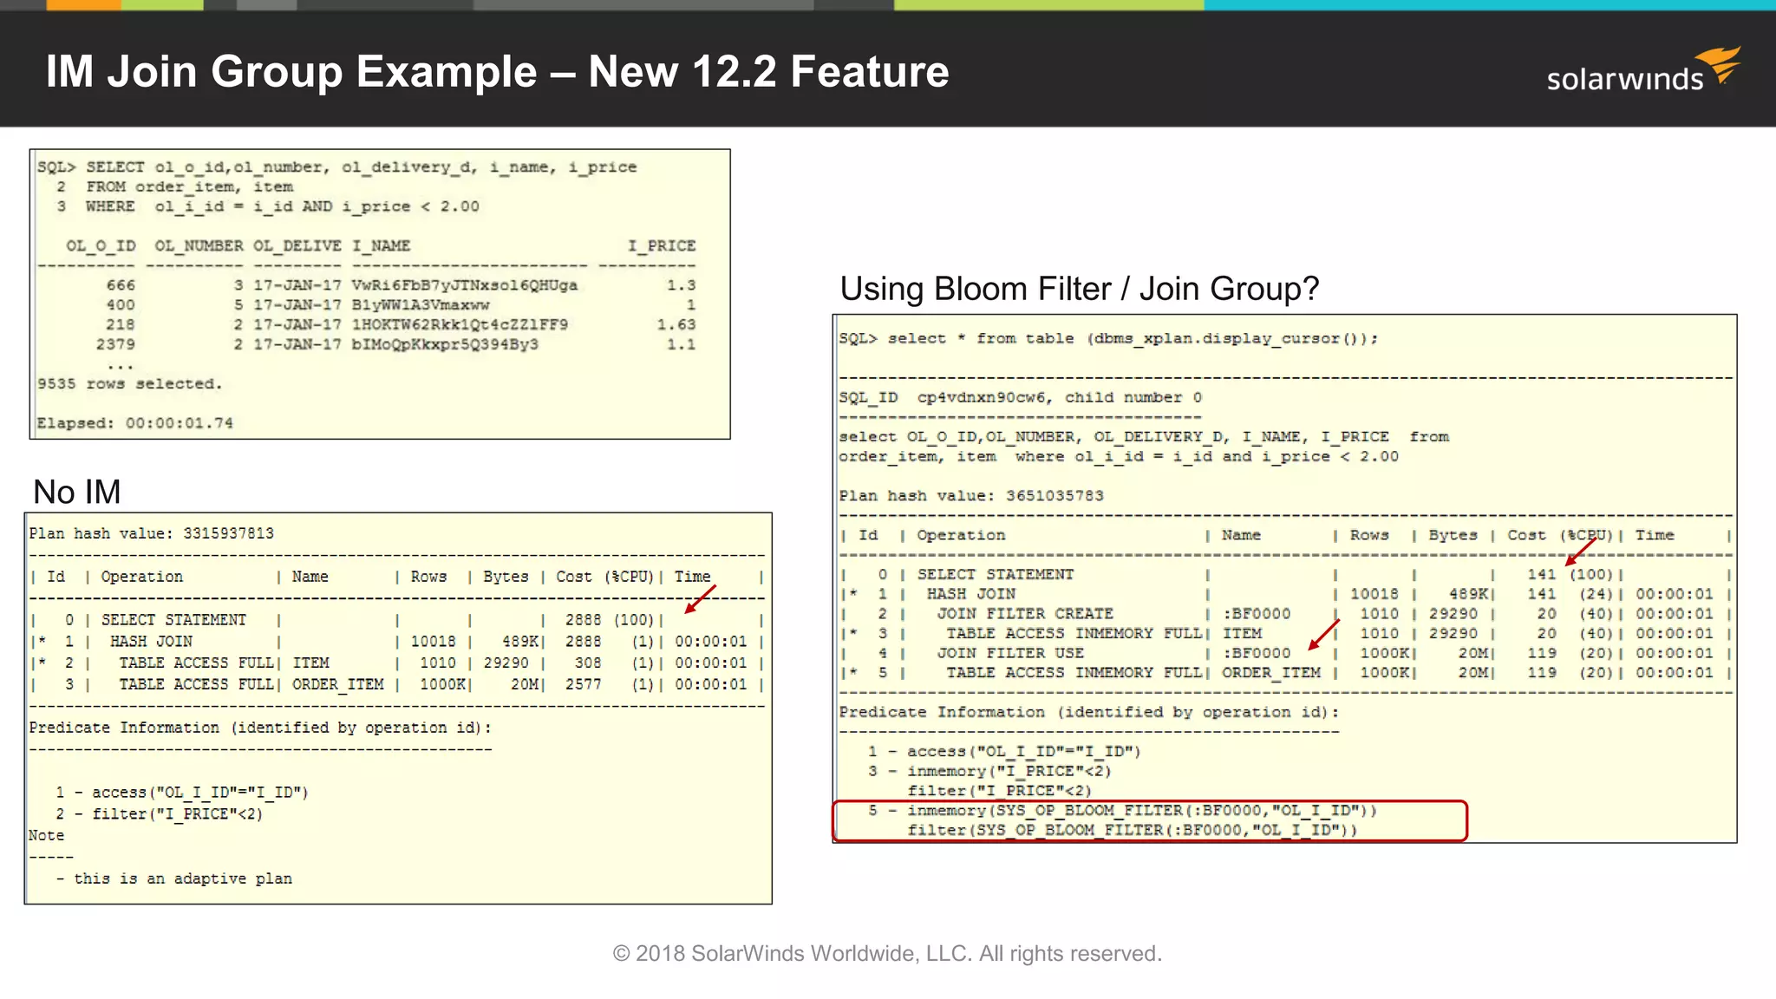The width and height of the screenshot is (1776, 999).
Task: Click the 'filter("I_PRICE"<2)' predicate in No IM plan
Action: pyautogui.click(x=177, y=814)
